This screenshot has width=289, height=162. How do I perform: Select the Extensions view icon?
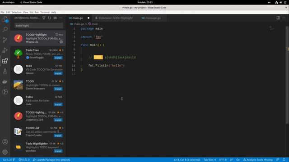[x=5, y=61]
